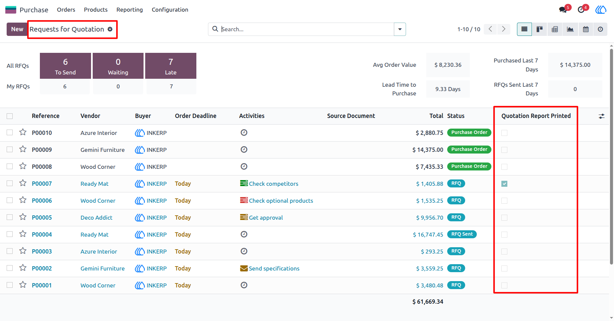Open optional columns adjust icon

coord(602,116)
